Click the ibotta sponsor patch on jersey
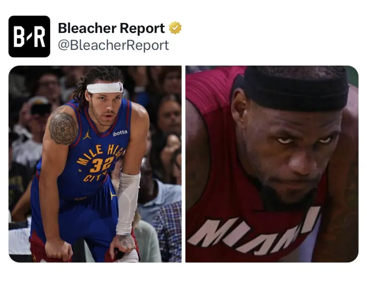Screen dimensions: 367x282 pos(120,133)
